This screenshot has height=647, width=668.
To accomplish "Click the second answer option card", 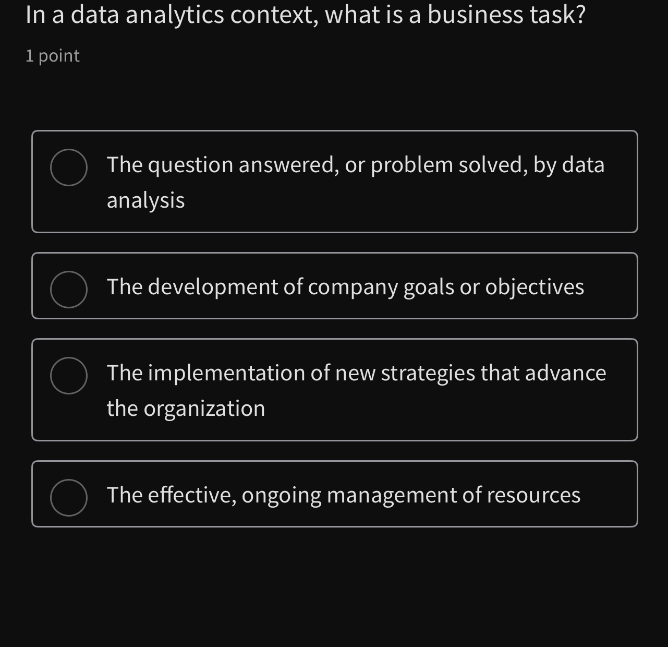I will [x=335, y=285].
